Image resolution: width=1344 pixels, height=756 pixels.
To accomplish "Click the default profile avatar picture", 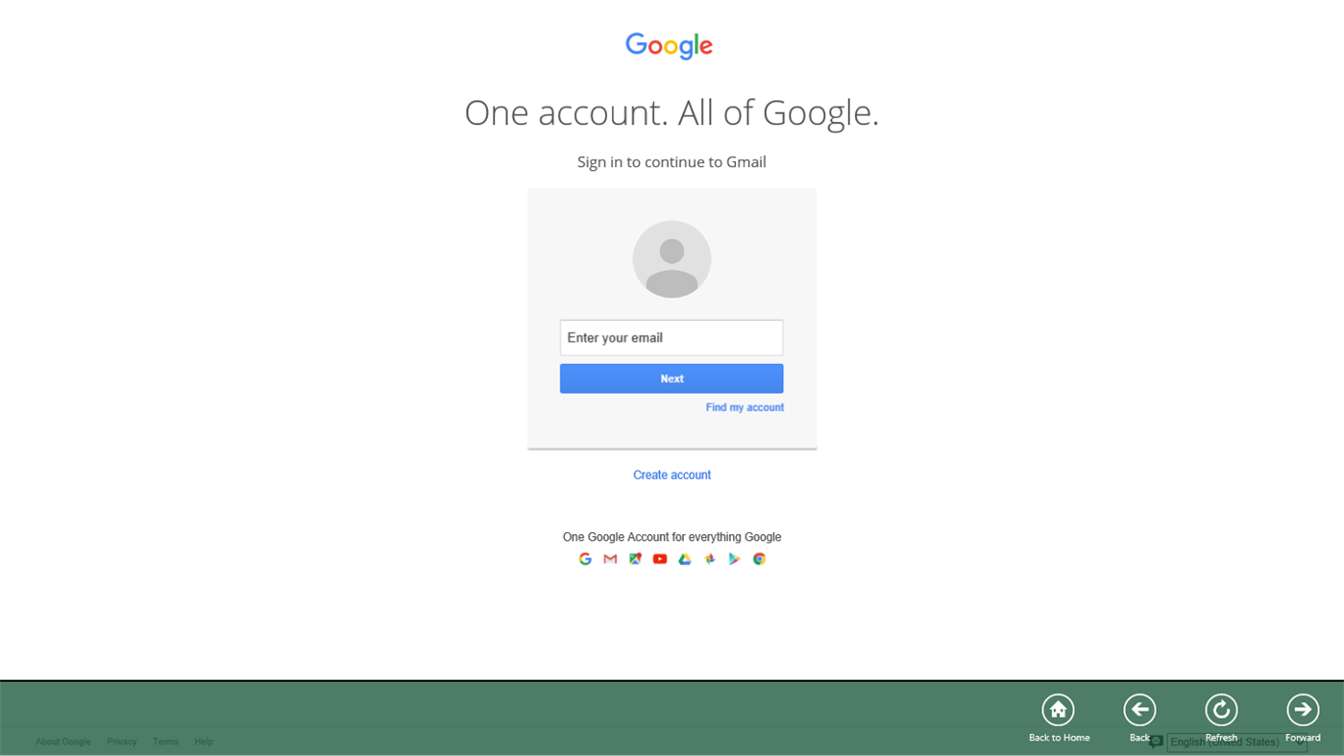I will click(672, 259).
